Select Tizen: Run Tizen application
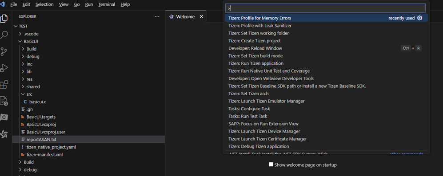Image resolution: width=443 pixels, height=176 pixels. [326, 63]
